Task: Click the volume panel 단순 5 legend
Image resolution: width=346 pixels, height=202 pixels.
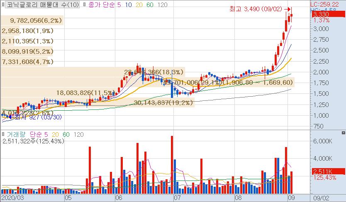Action: click(39, 134)
